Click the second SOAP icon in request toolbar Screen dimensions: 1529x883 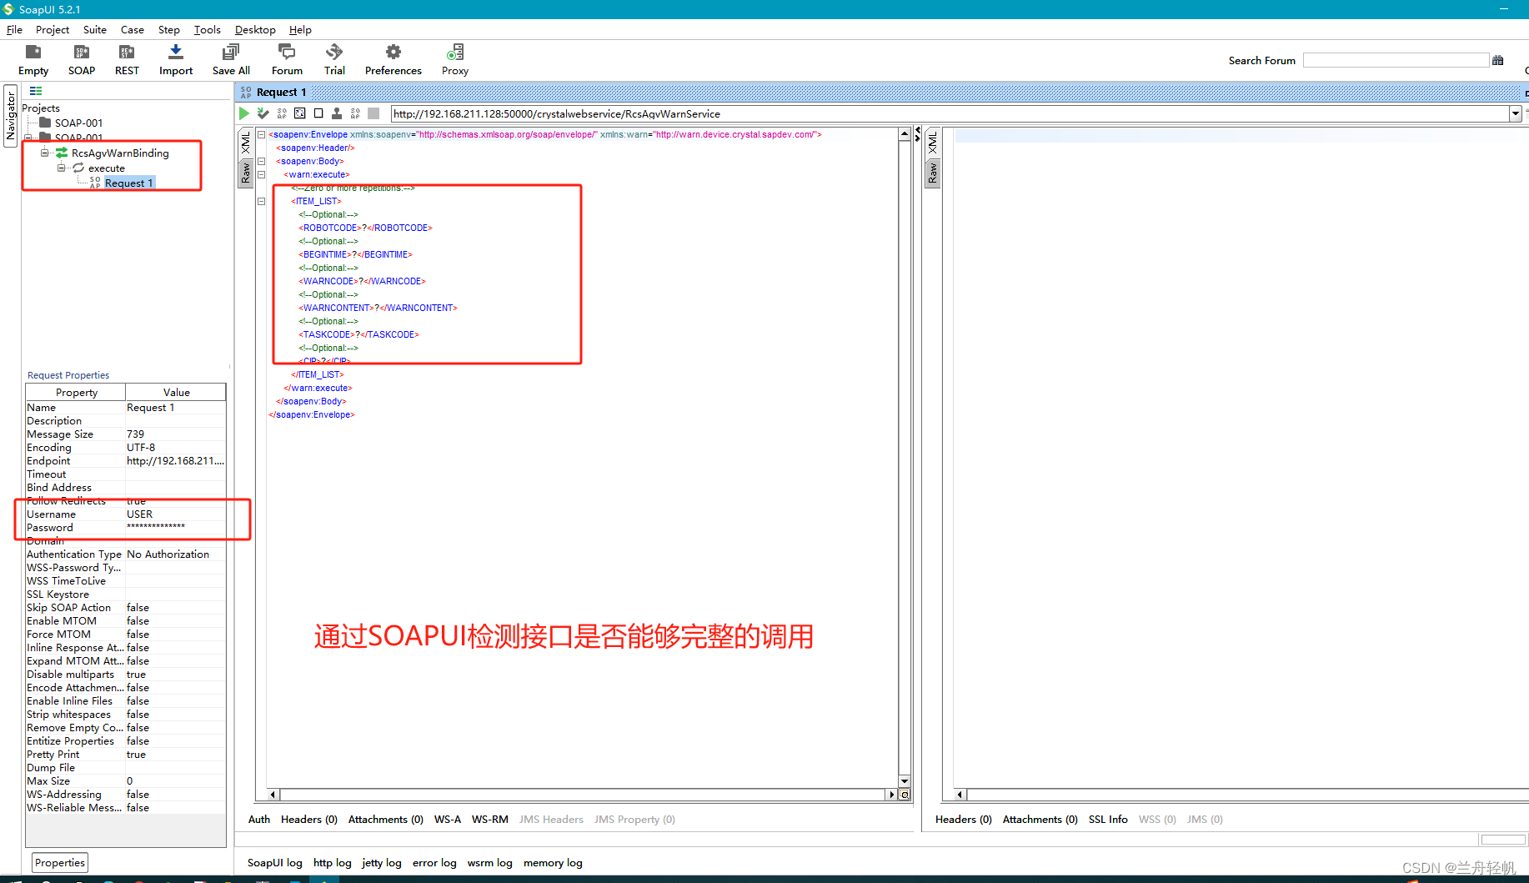point(355,113)
